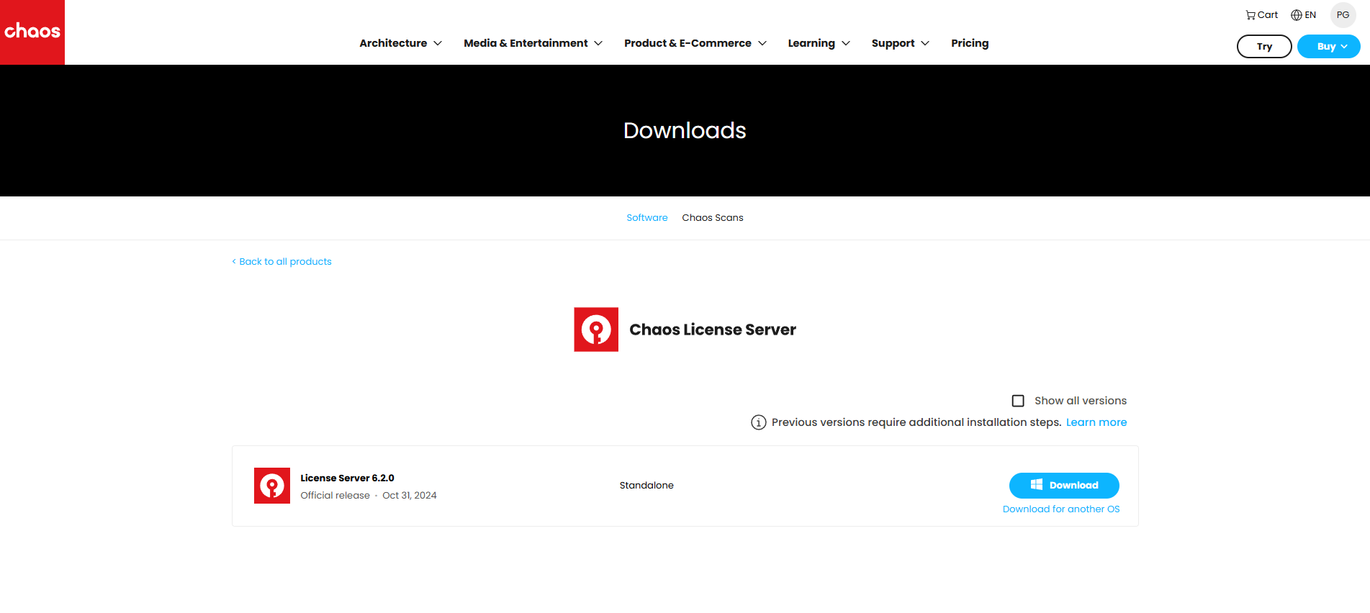
Task: Click the Oct 31, 2024 release date
Action: 410,496
